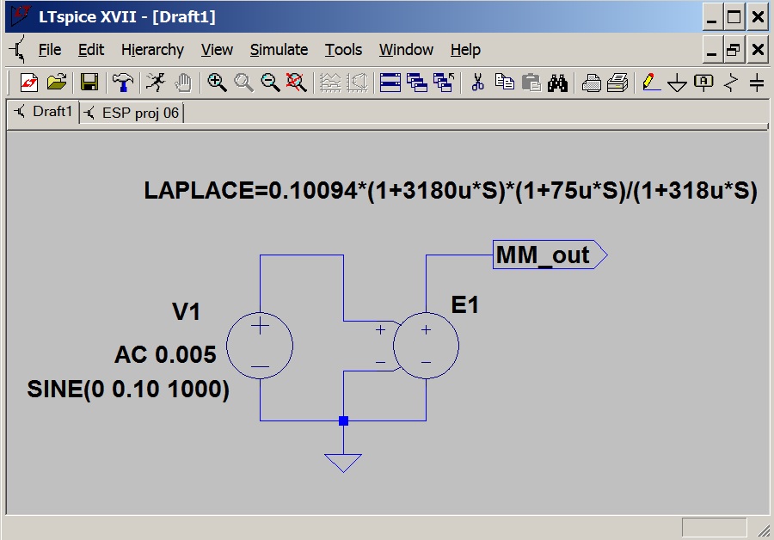The height and width of the screenshot is (540, 774).
Task: Click the SINE(0 0.10 1000) text
Action: pyautogui.click(x=128, y=389)
